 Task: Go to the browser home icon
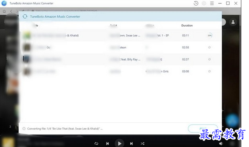click(4, 11)
